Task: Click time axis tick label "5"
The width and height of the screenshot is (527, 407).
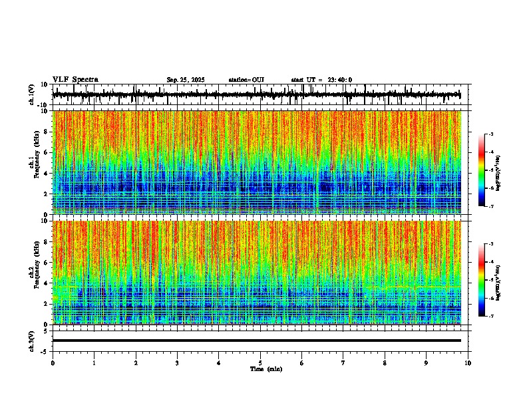Action: pyautogui.click(x=260, y=363)
